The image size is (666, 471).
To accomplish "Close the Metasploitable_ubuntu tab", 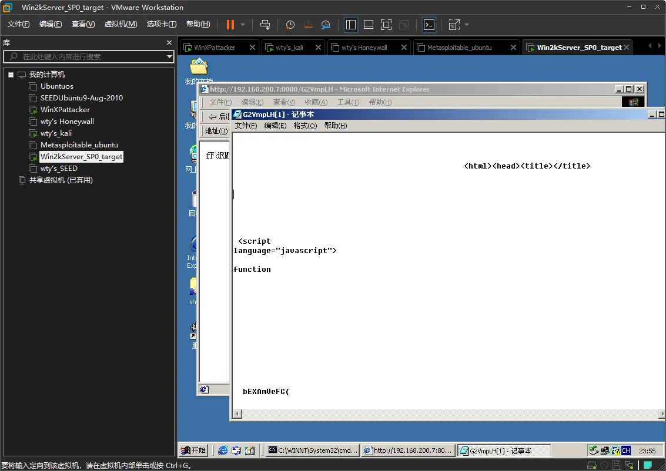I will 513,48.
